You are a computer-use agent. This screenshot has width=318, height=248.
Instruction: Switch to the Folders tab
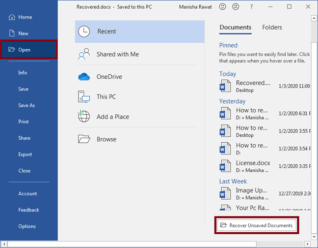coord(272,27)
